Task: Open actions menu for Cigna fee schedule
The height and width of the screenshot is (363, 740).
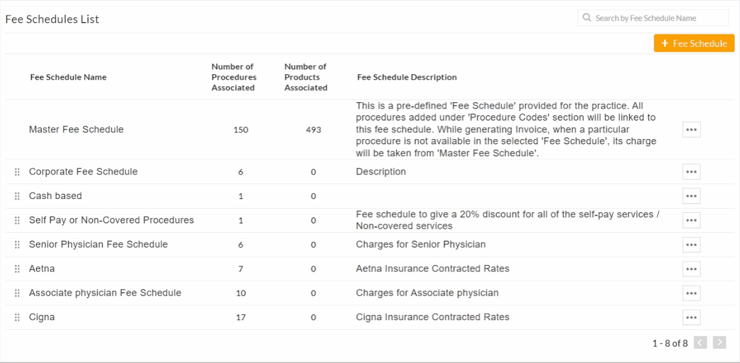Action: tap(691, 317)
